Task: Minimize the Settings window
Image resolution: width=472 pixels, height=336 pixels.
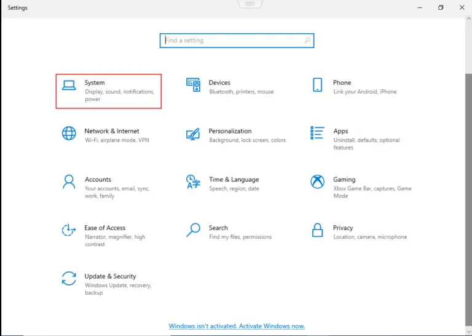Action: tap(420, 7)
